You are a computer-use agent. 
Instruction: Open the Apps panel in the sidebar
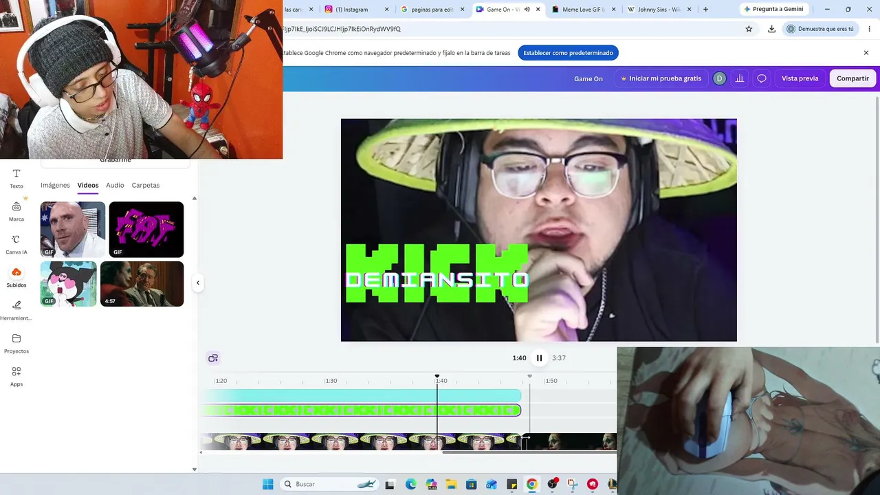(16, 376)
